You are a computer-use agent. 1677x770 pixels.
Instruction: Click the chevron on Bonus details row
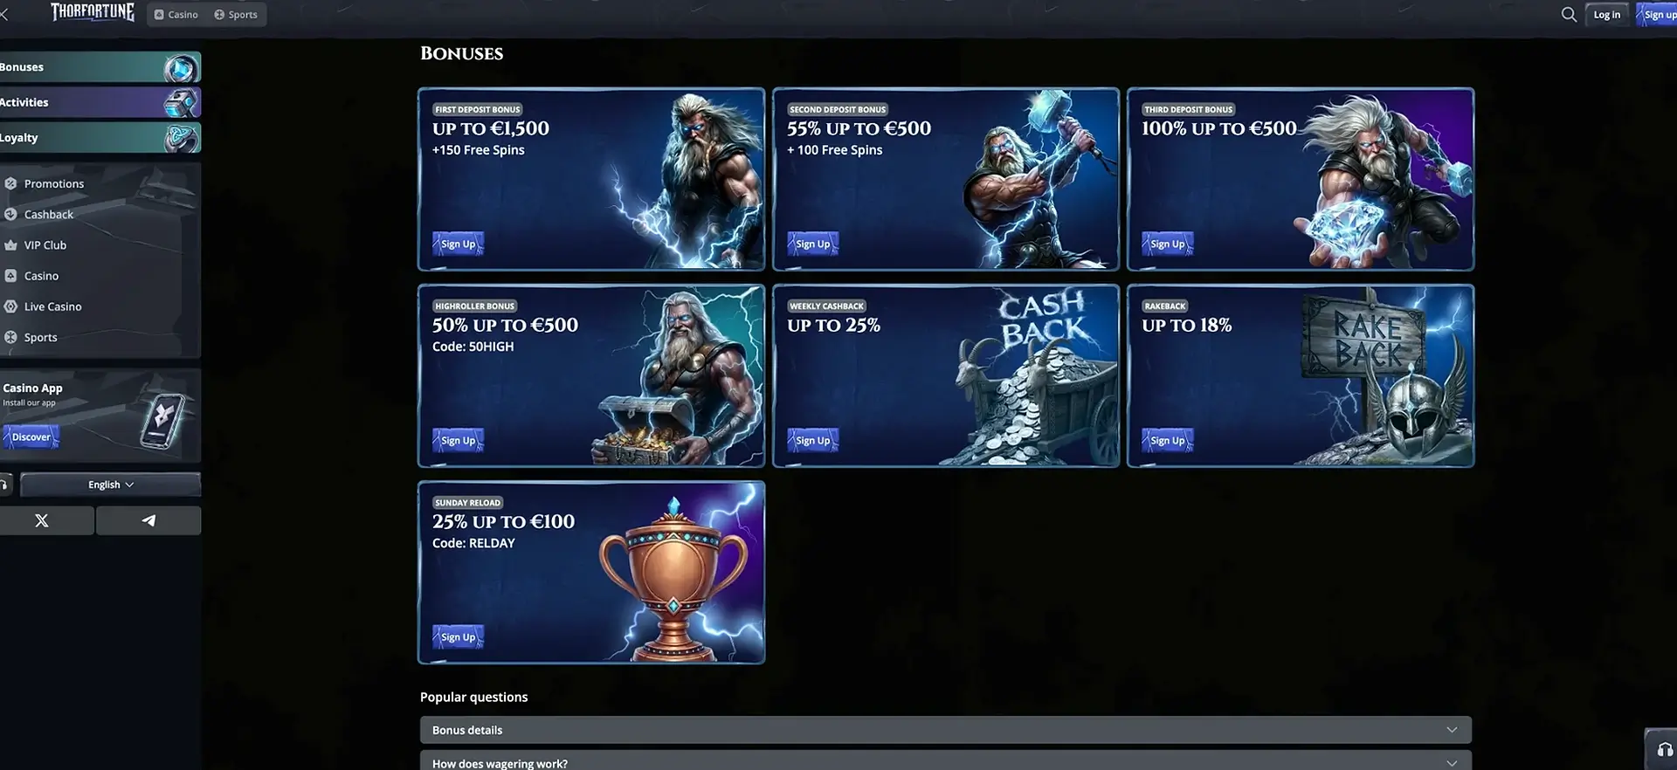(x=1452, y=730)
